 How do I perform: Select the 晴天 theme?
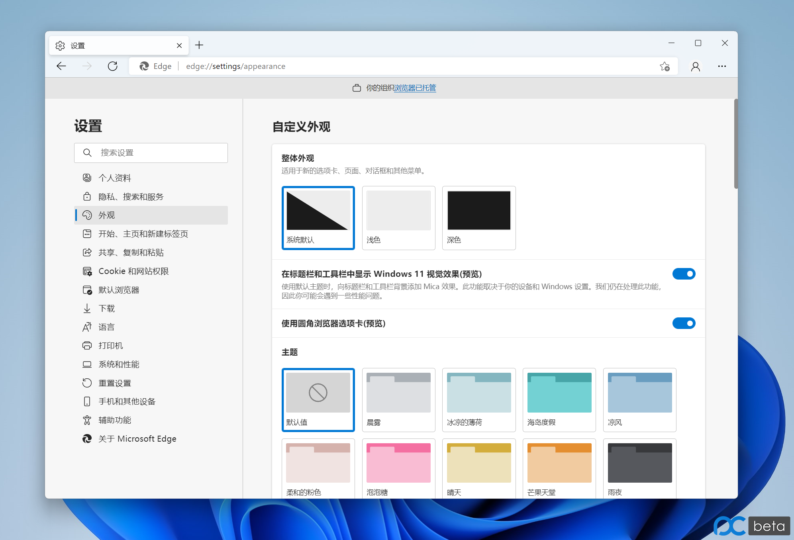[479, 469]
